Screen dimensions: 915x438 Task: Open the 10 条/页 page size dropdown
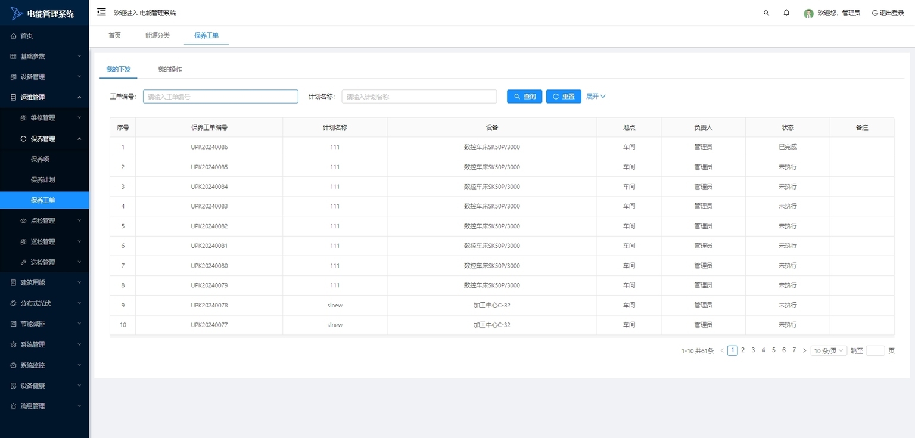pos(829,350)
